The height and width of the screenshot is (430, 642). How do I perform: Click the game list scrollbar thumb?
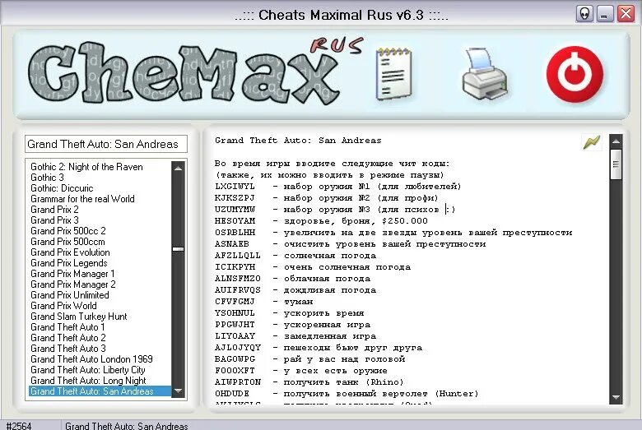178,249
